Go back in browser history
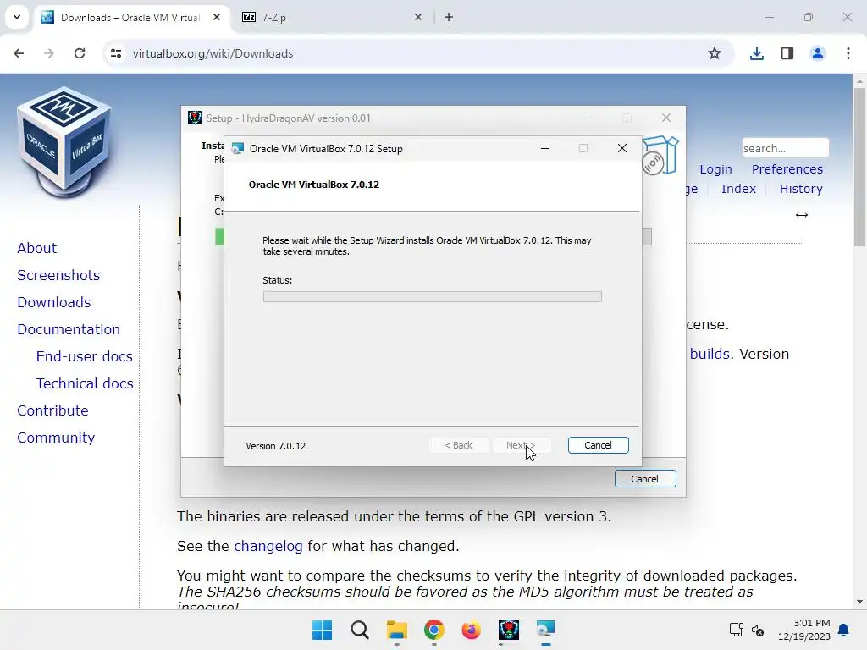867x650 pixels. (19, 53)
